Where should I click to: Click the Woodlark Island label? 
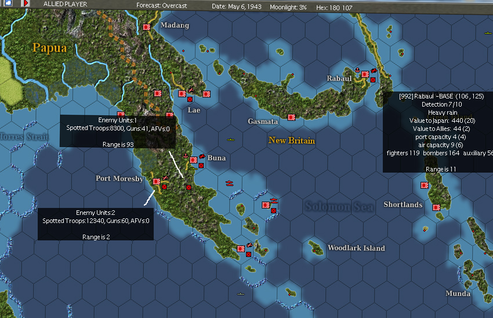tap(356, 248)
